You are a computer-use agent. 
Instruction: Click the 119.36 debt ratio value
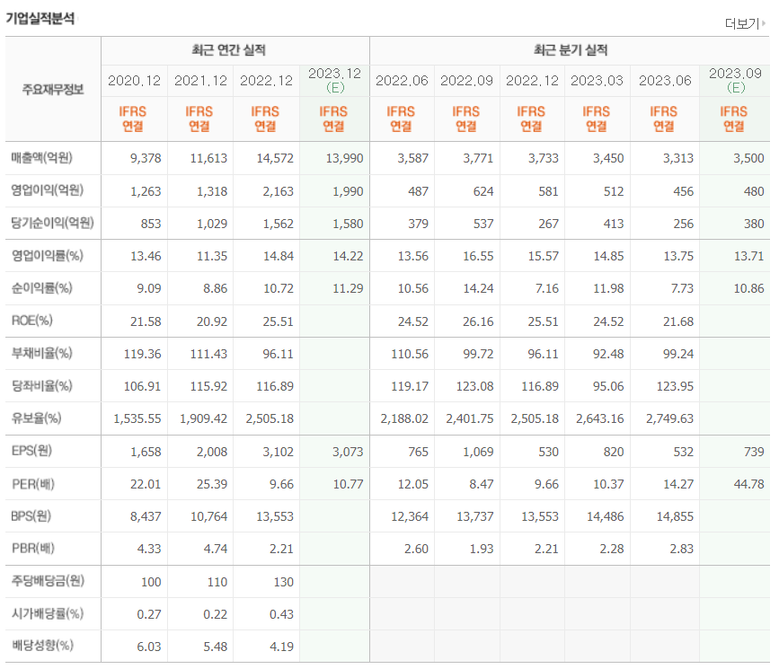tap(142, 354)
